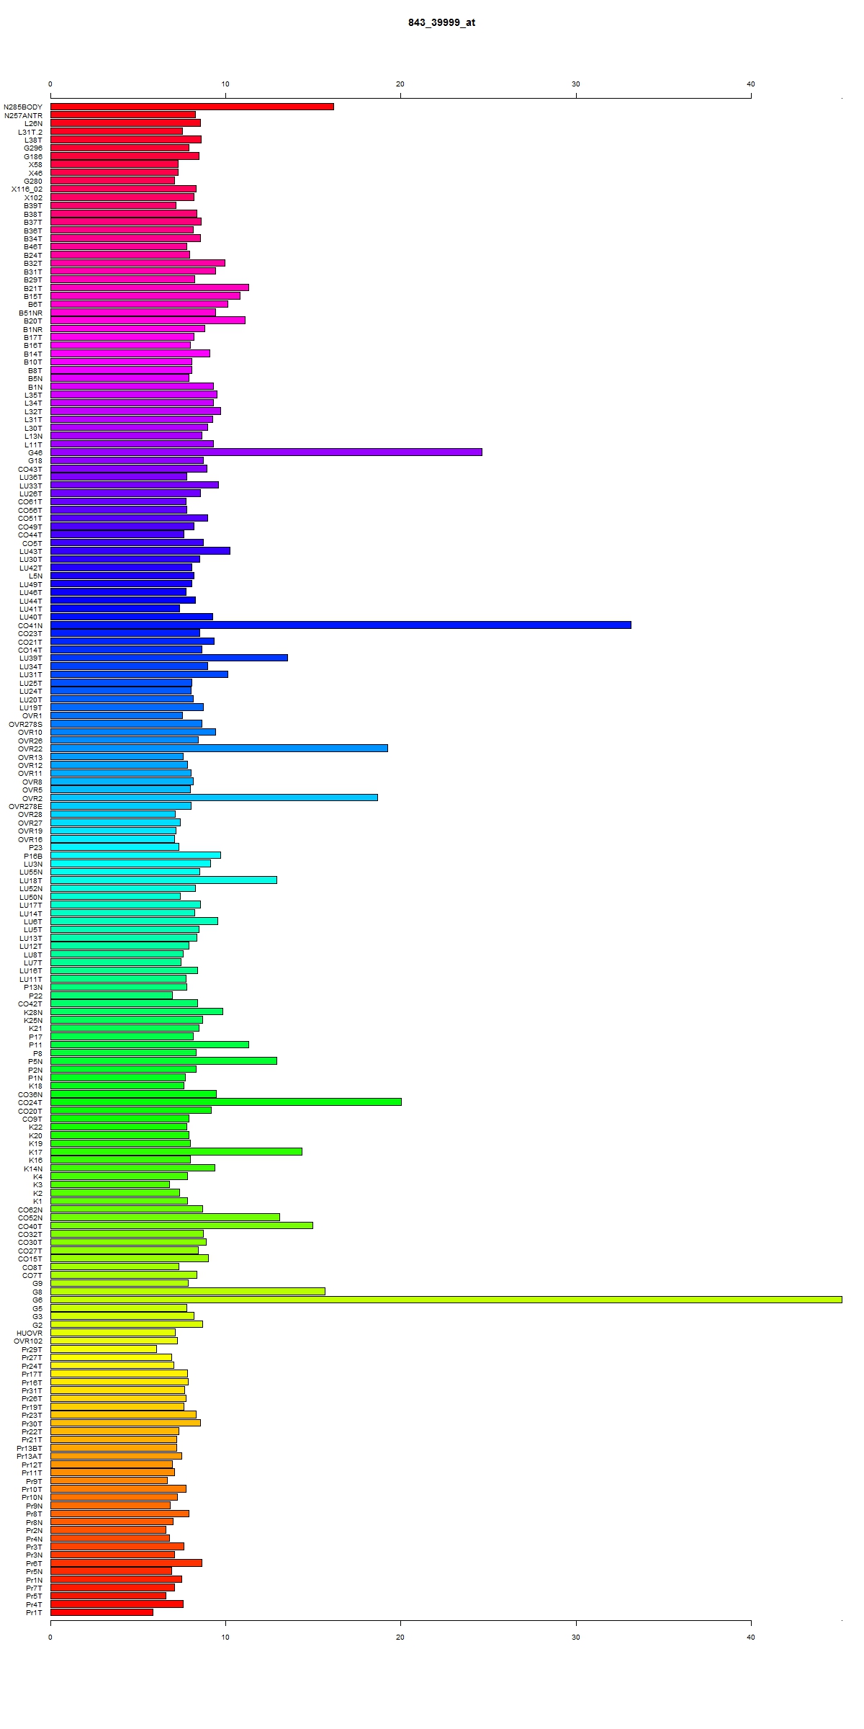Select the 'N285BODY' sample label
The image size is (864, 1729).
23,107
